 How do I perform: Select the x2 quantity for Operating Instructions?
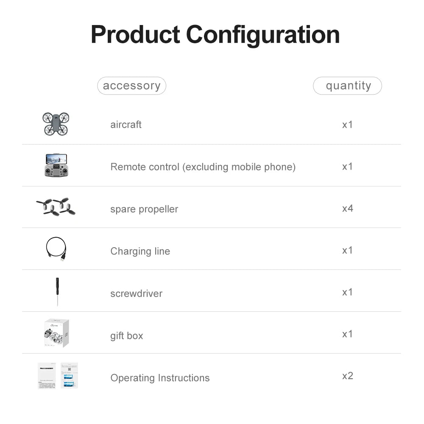[x=347, y=376]
